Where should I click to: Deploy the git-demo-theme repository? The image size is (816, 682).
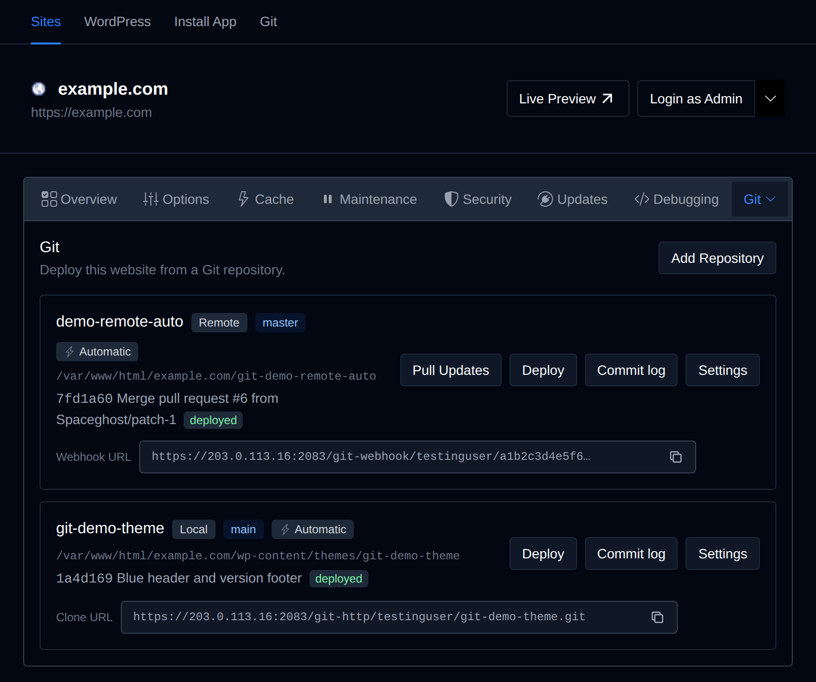click(x=543, y=554)
